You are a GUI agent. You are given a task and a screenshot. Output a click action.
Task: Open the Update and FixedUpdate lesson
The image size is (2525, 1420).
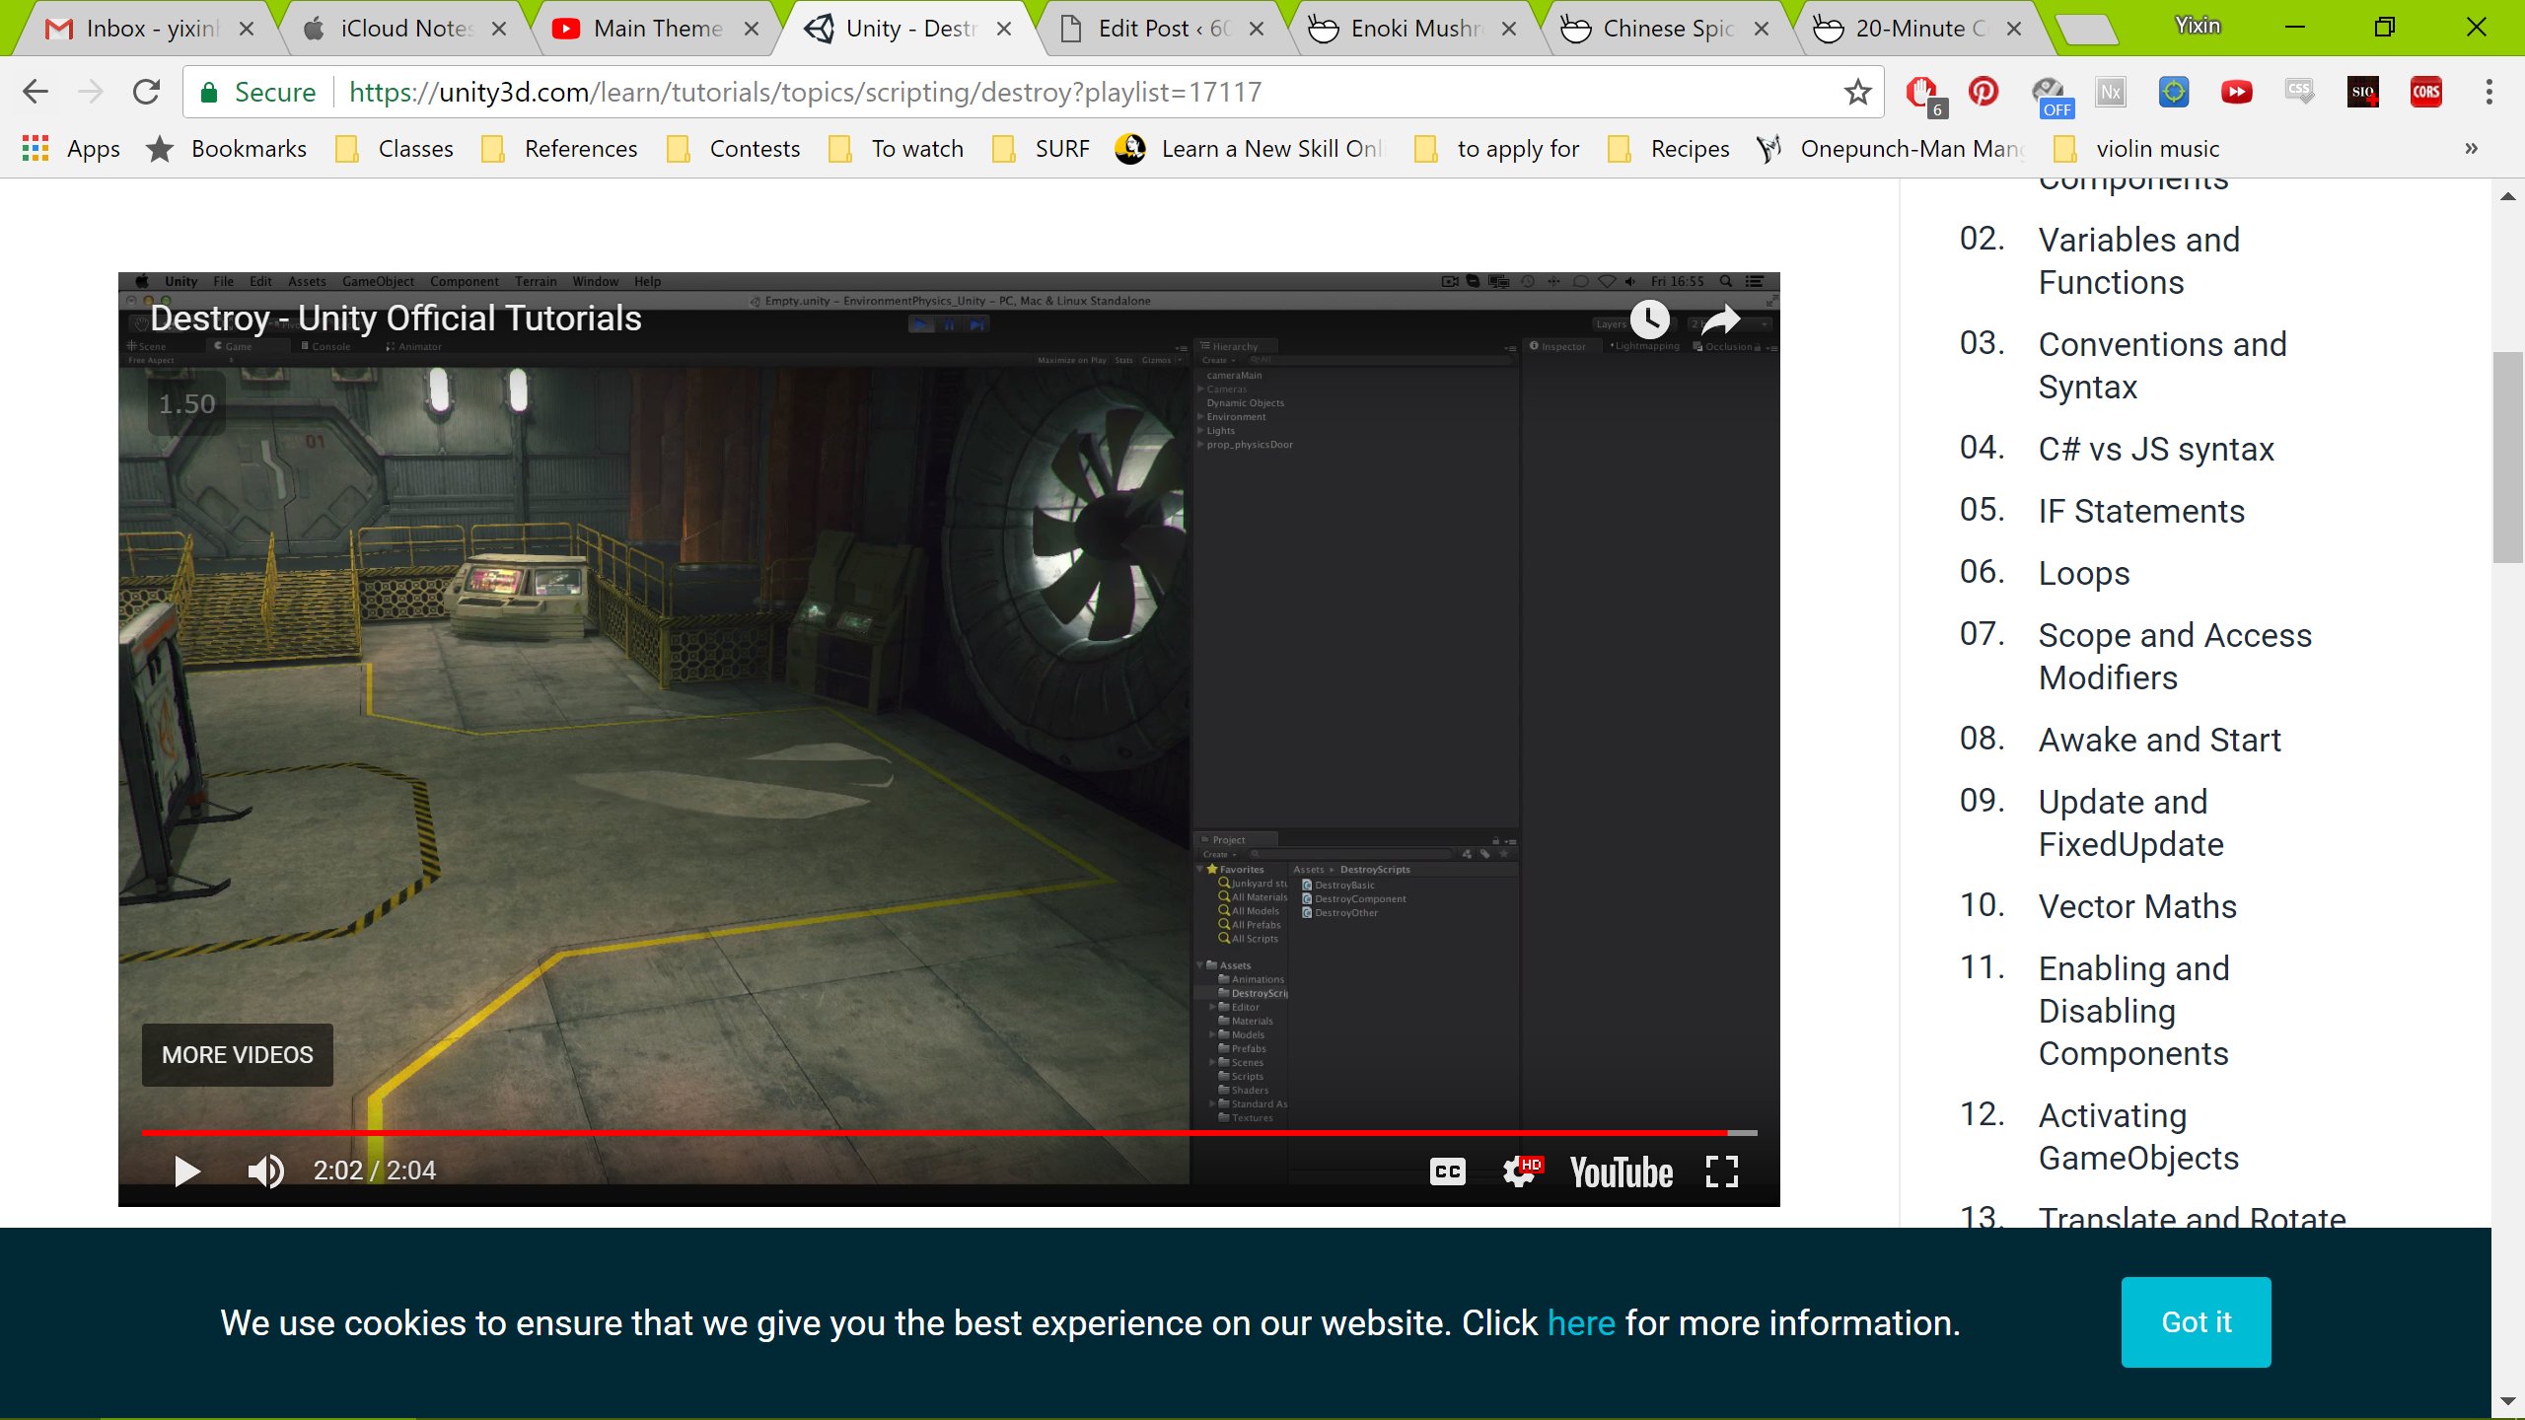(2130, 823)
